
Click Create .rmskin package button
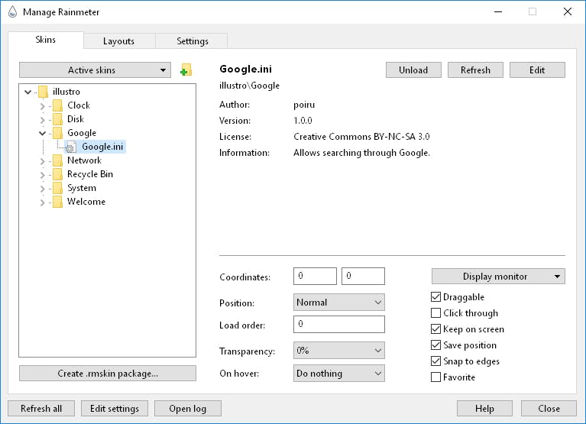pyautogui.click(x=107, y=374)
